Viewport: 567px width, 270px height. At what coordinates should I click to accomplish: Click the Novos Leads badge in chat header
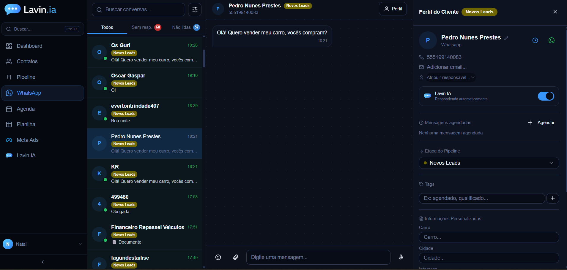(x=298, y=6)
